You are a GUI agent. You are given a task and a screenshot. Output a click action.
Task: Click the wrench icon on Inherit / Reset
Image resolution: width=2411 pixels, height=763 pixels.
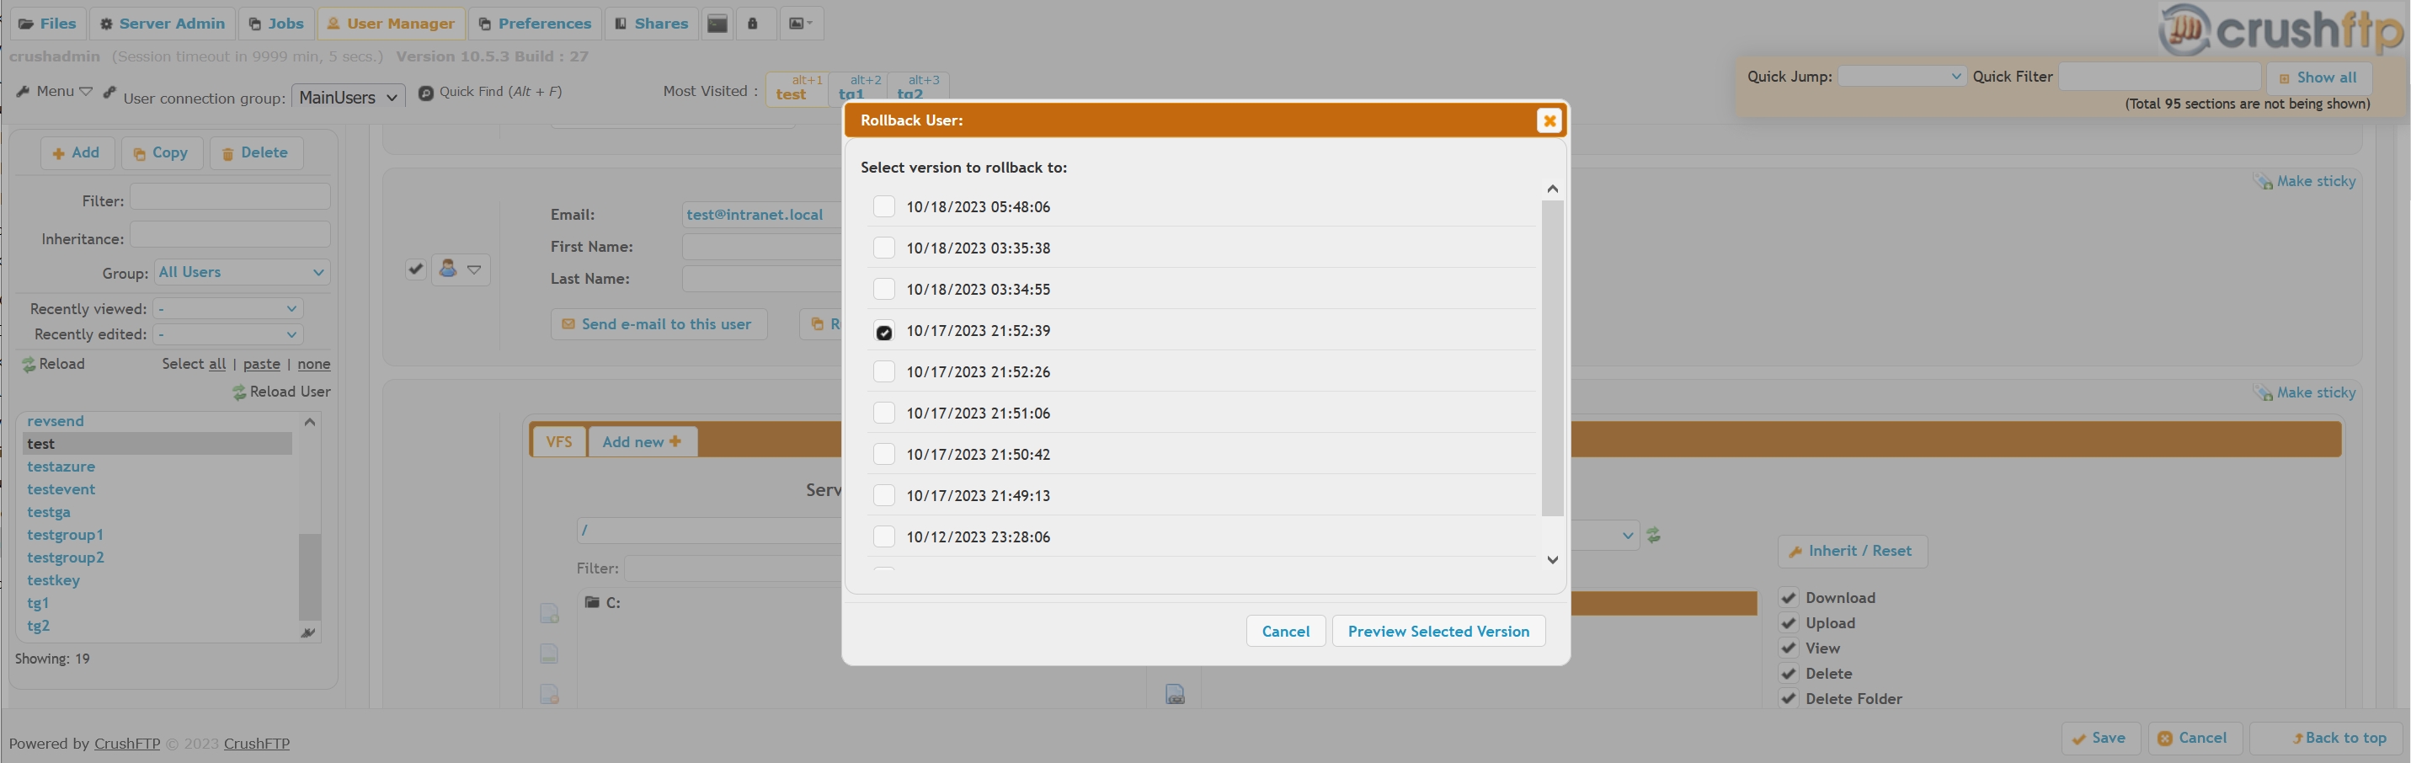[x=1795, y=552]
